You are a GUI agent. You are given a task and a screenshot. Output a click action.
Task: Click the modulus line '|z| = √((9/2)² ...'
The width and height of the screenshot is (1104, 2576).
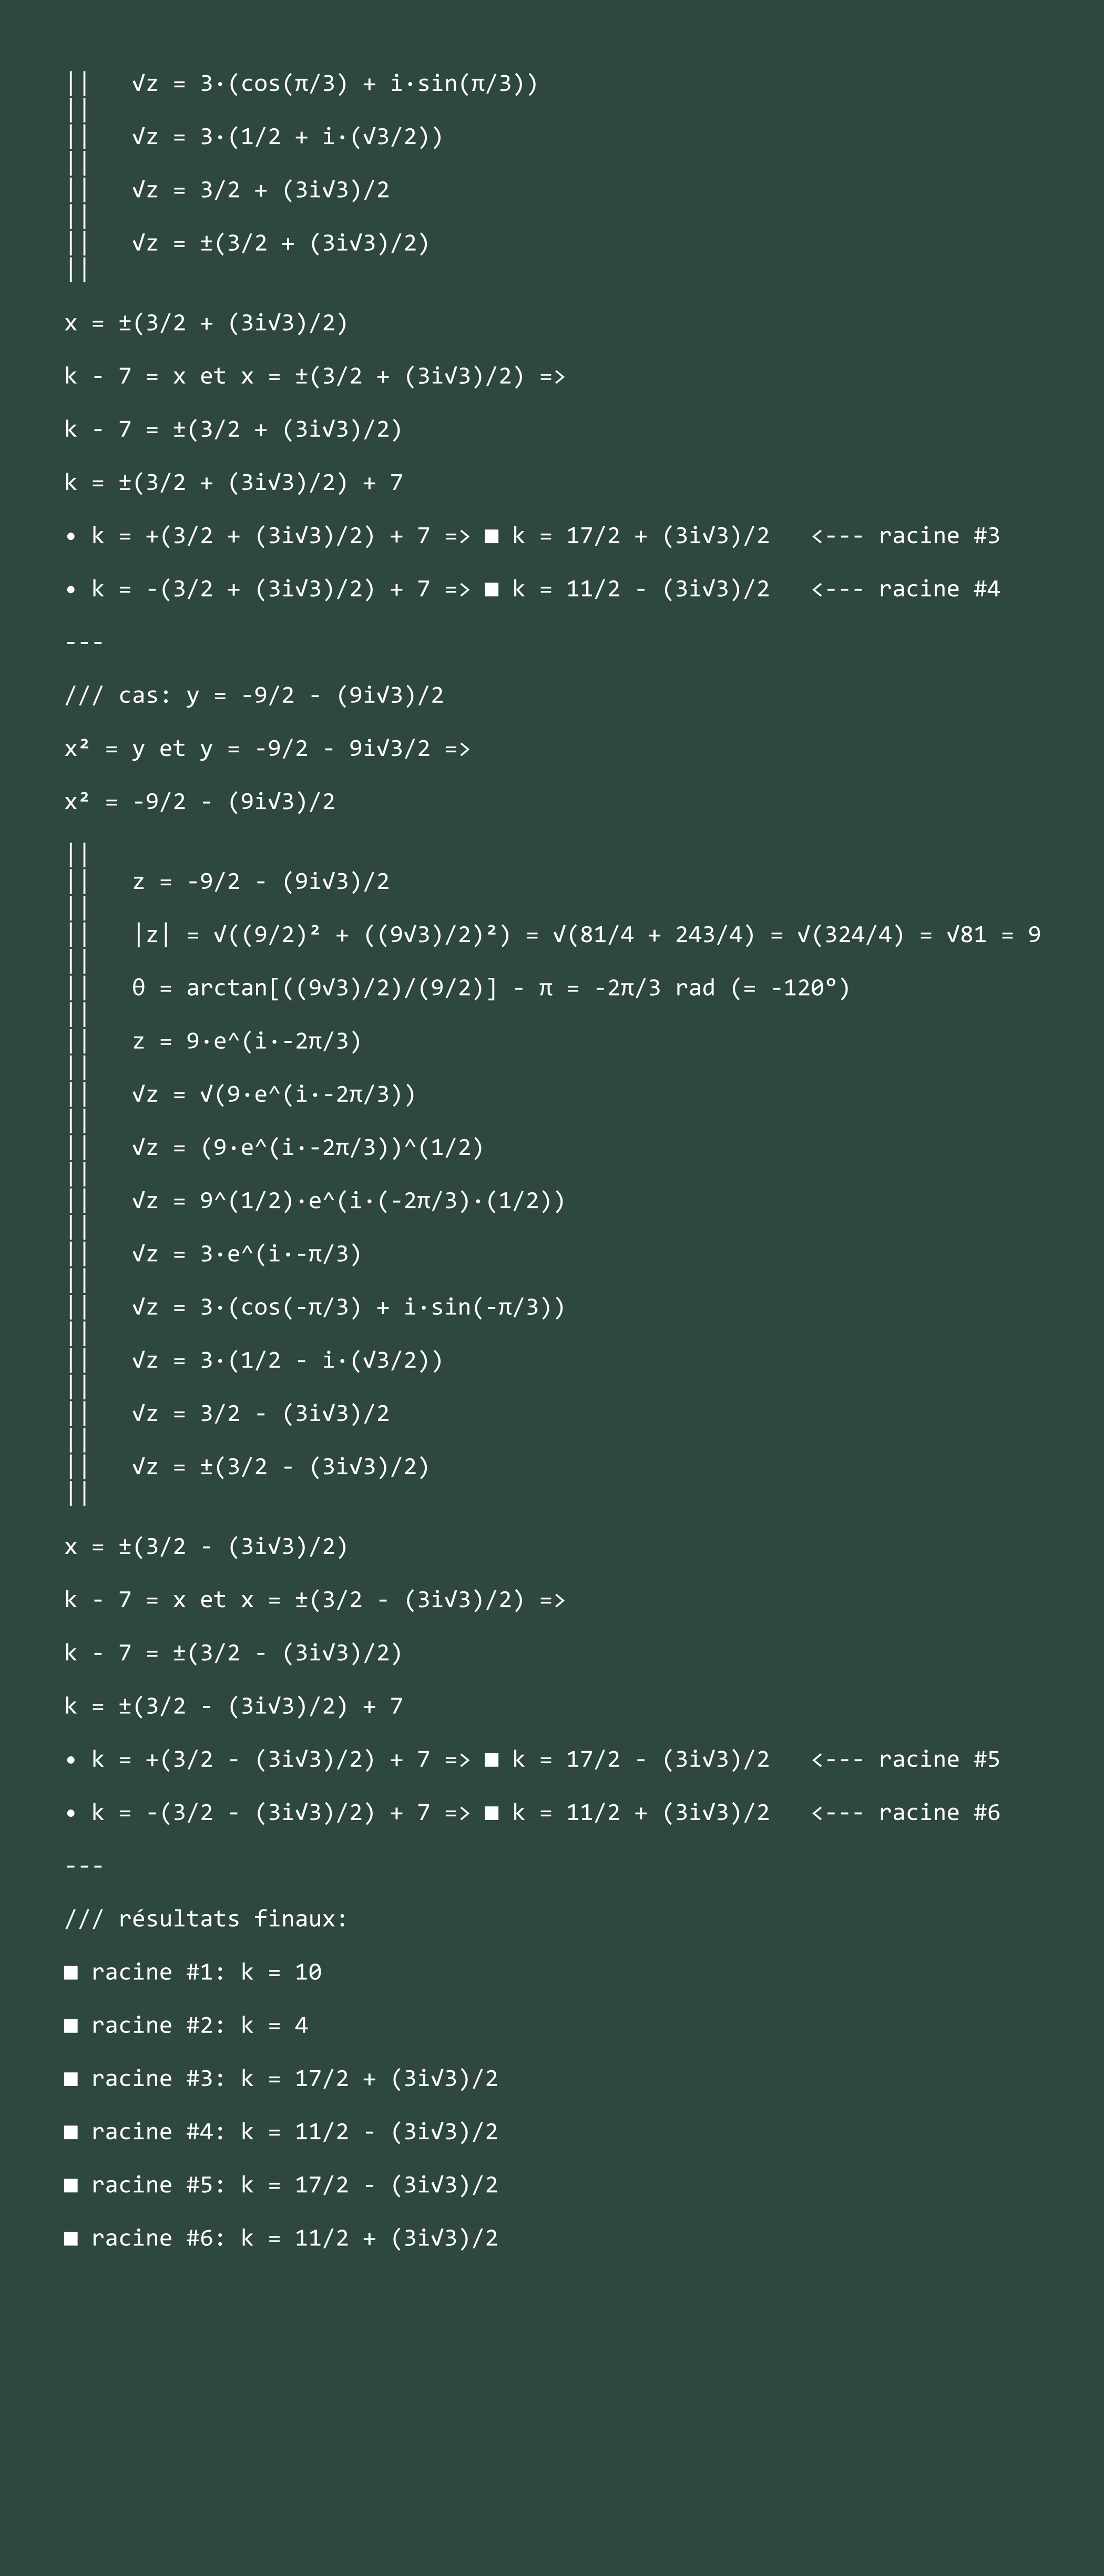point(586,935)
